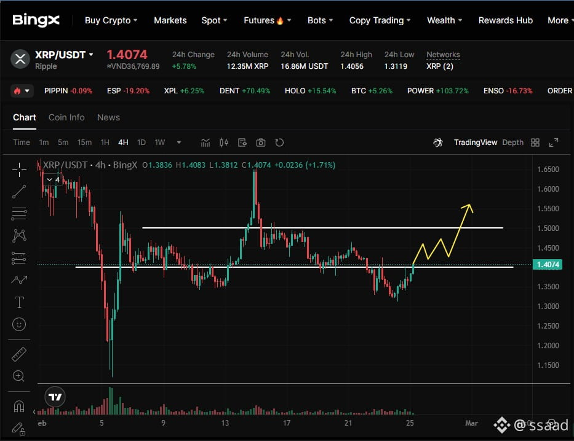Click the POWER +103.72% ticker
This screenshot has width=574, height=441.
pos(438,91)
